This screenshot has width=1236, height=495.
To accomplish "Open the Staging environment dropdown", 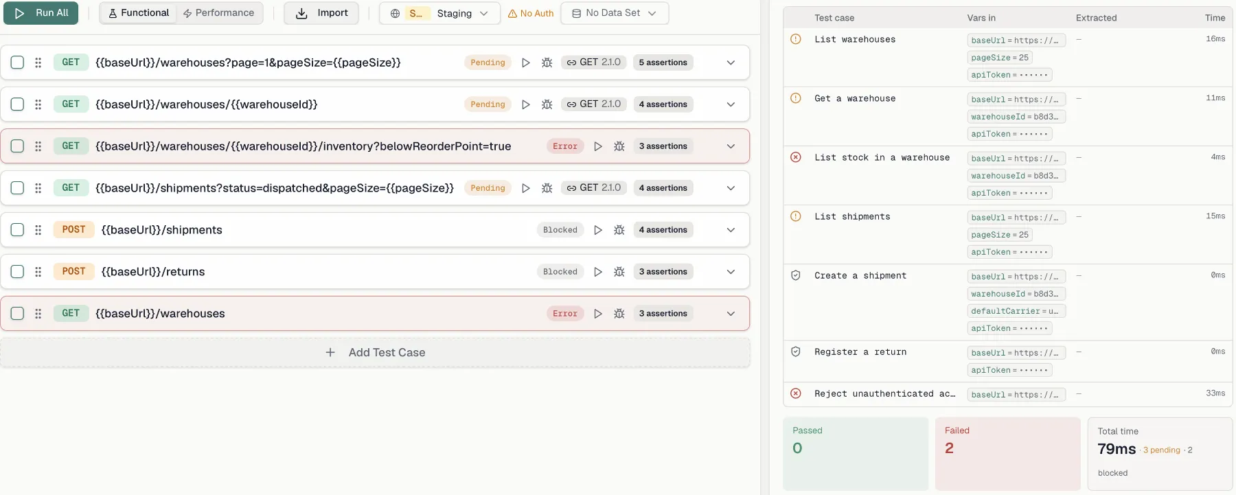I will [x=439, y=13].
